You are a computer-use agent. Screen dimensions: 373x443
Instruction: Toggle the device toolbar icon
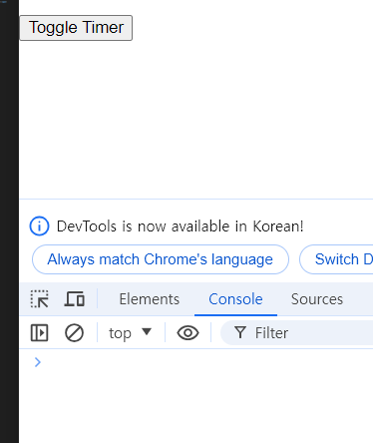click(x=75, y=299)
